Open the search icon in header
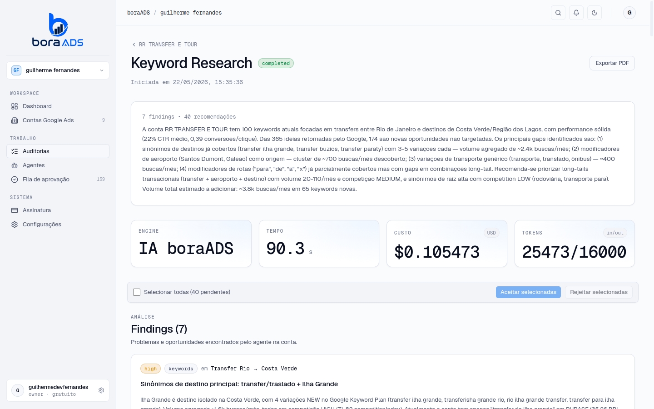This screenshot has height=409, width=654. pos(558,13)
